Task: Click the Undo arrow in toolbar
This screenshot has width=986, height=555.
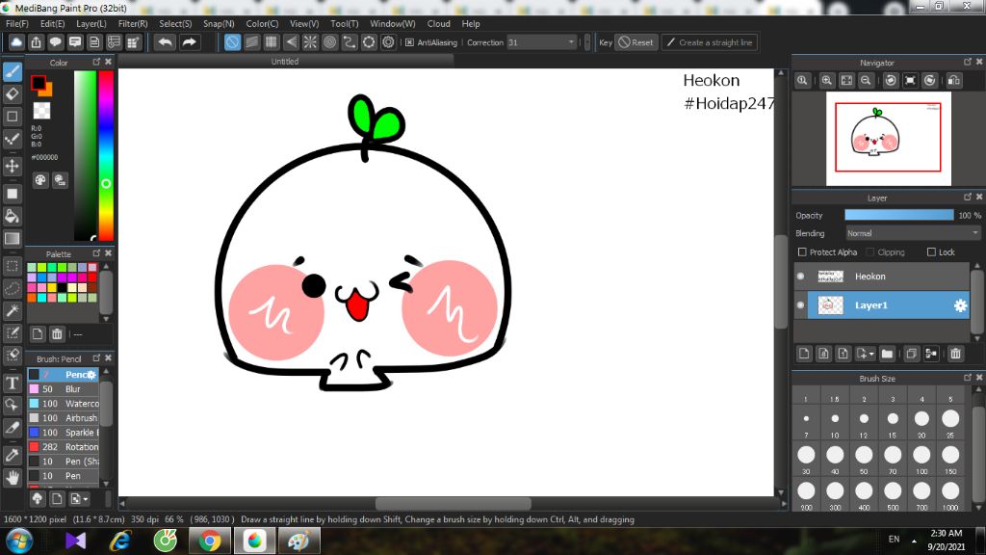Action: [166, 42]
